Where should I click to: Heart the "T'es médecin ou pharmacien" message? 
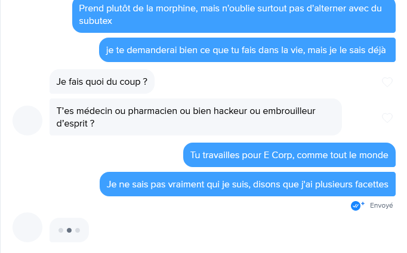387,118
